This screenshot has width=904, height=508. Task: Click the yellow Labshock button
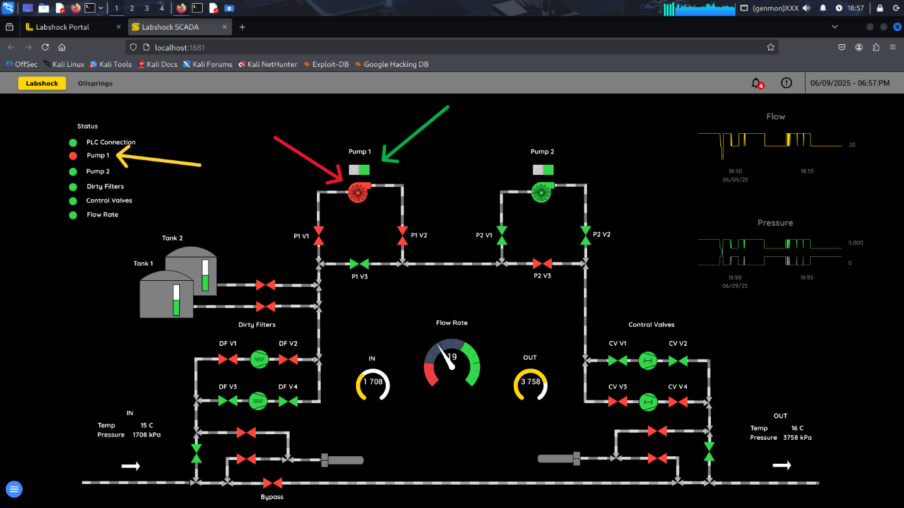coord(42,83)
